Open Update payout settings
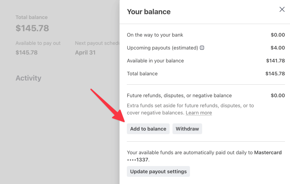 (x=158, y=172)
